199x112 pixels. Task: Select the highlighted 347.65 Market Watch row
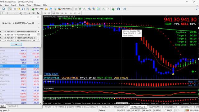pyautogui.click(x=20, y=66)
